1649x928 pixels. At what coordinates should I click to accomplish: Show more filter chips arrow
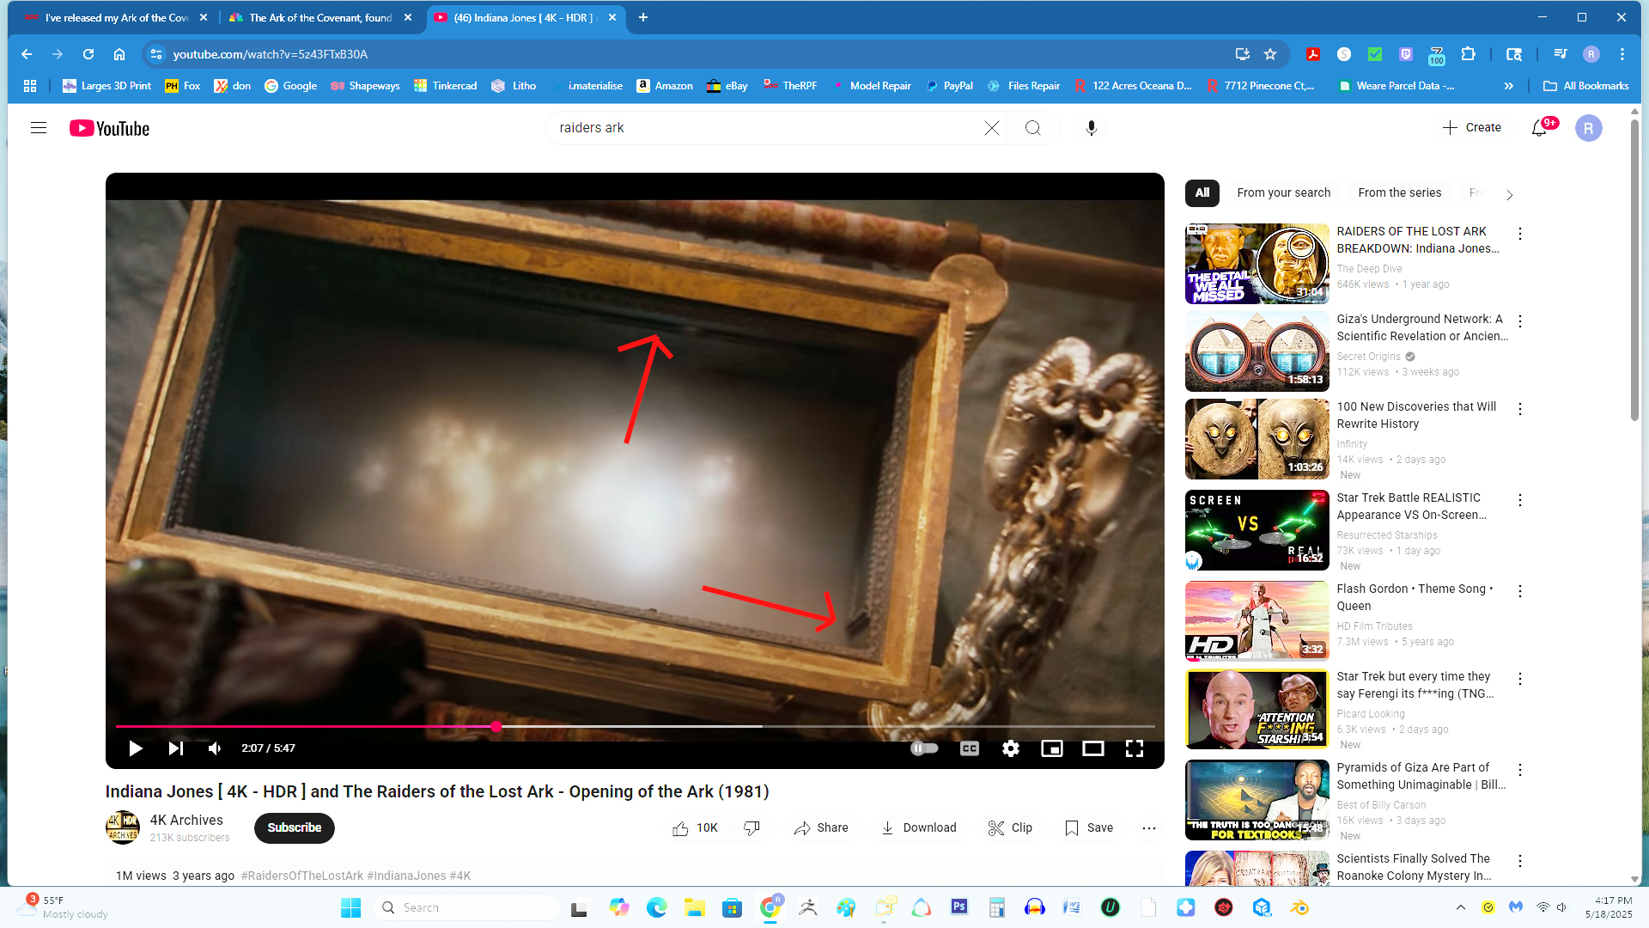(1509, 195)
